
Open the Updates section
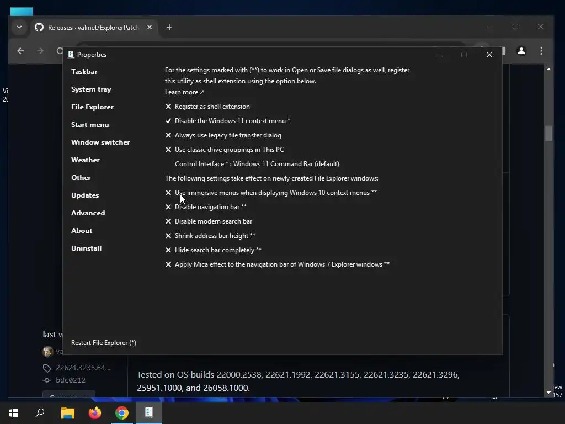[85, 195]
